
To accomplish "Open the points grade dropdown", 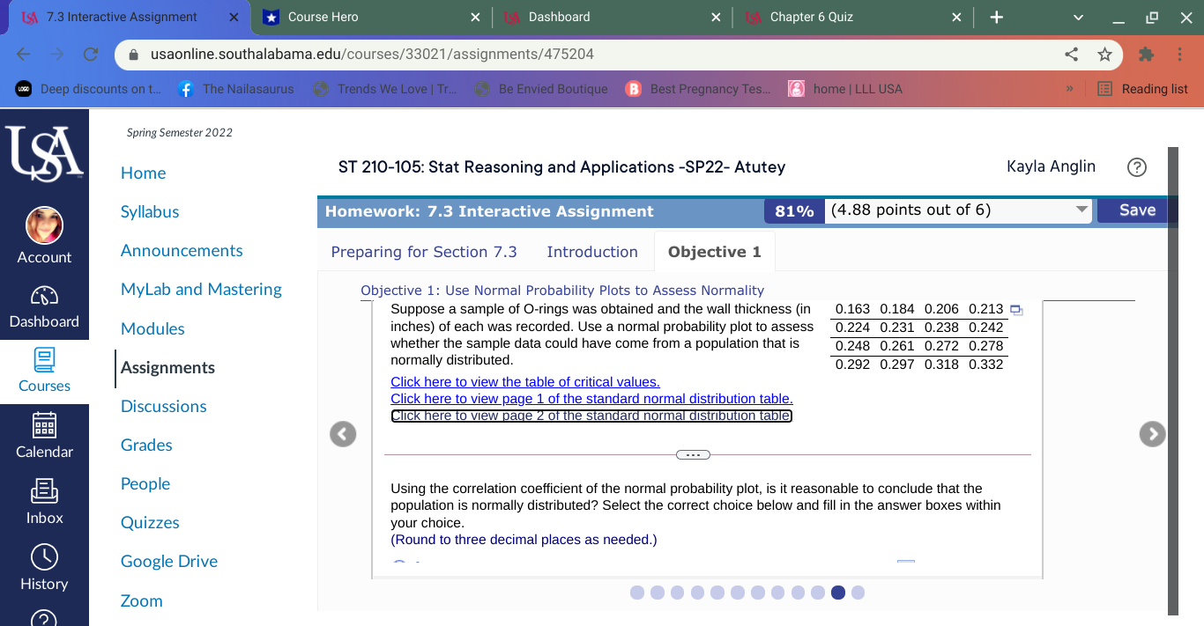I will pyautogui.click(x=1081, y=210).
